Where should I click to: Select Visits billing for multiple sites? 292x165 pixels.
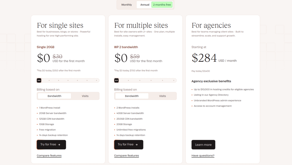point(162,96)
